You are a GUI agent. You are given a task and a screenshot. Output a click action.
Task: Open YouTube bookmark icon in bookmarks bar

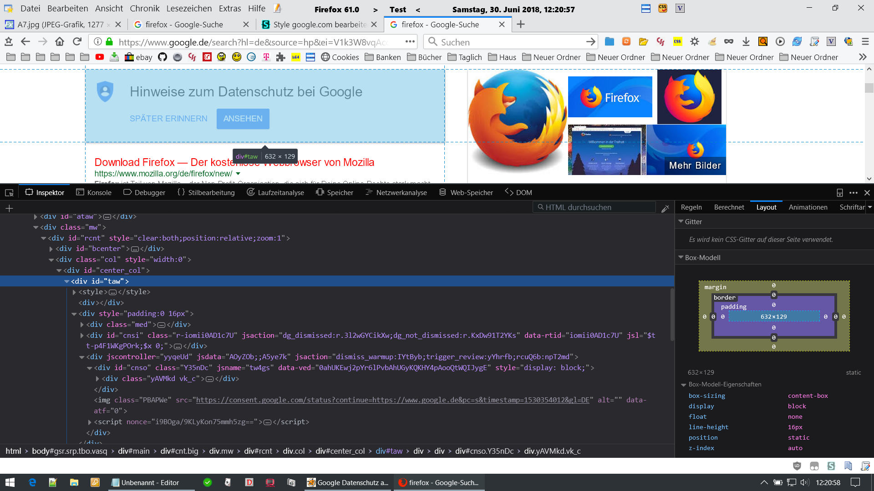click(x=99, y=57)
